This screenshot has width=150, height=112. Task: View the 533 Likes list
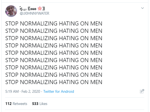pos(40,104)
